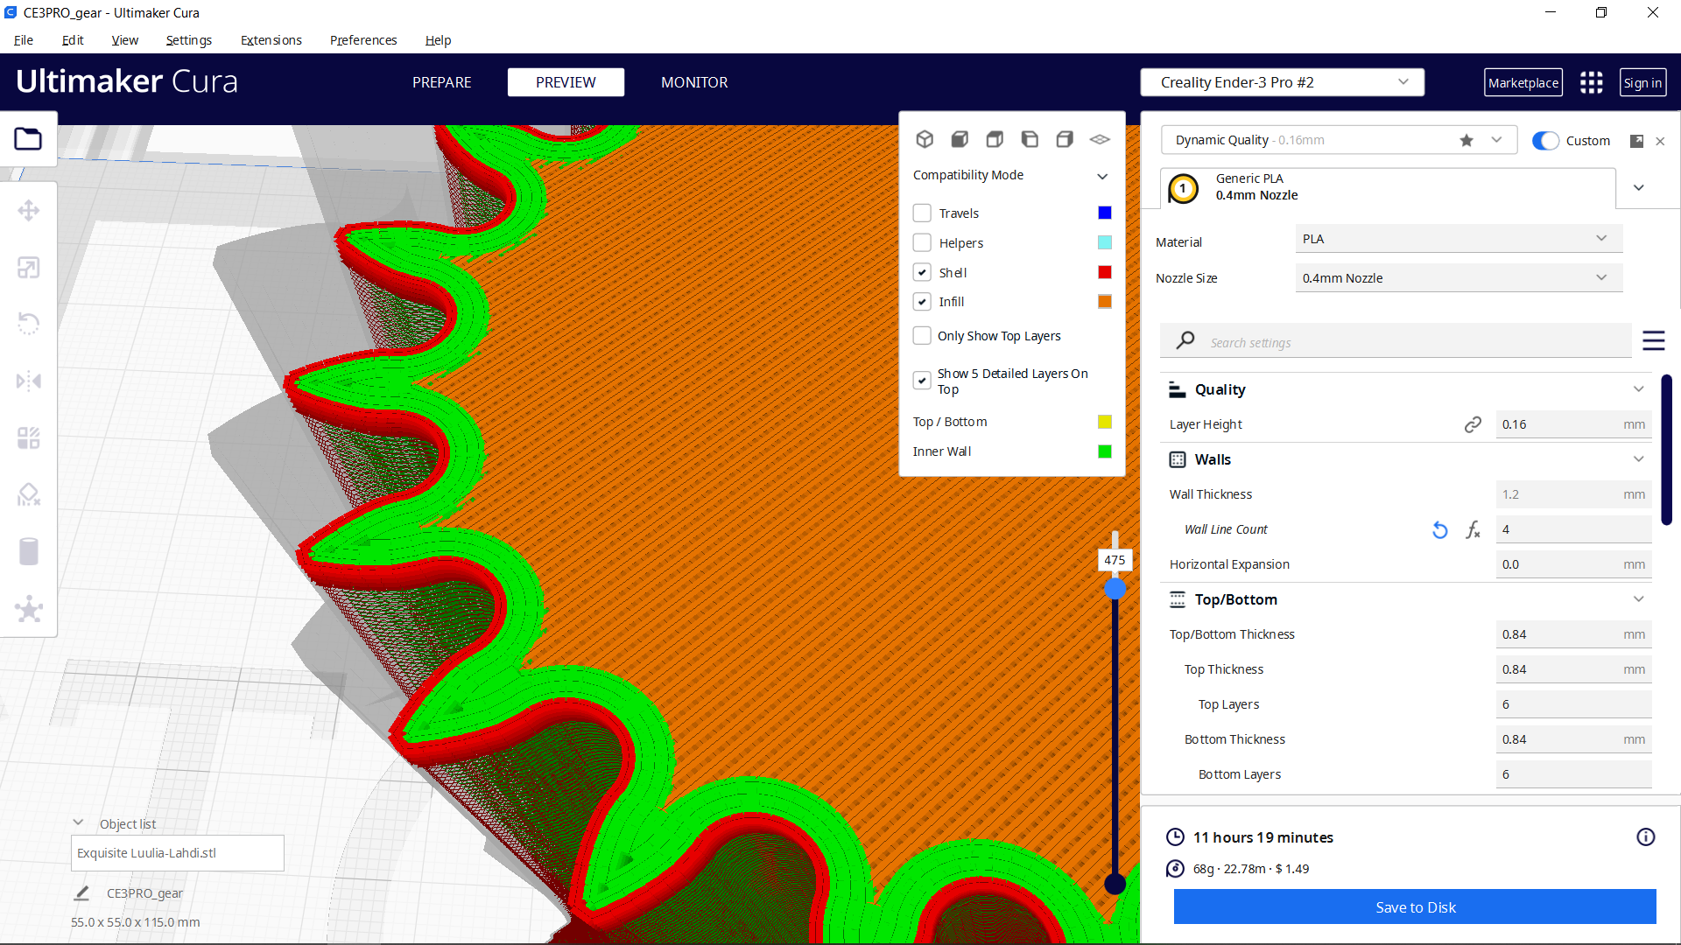Open the Compatibility Mode color scheme dropdown
1681x945 pixels.
coord(1010,175)
